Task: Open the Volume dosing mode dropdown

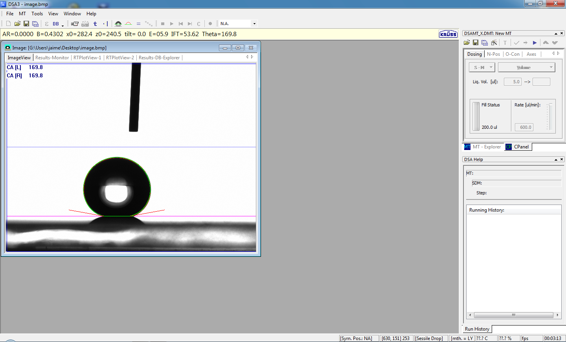Action: pos(552,67)
